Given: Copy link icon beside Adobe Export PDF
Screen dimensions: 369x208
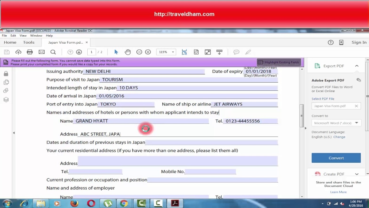Looking at the screenshot, I should pos(359,80).
